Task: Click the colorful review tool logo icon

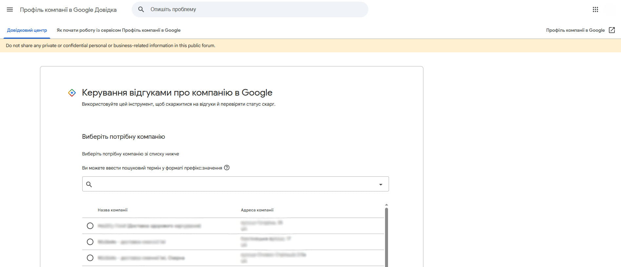Action: click(72, 93)
